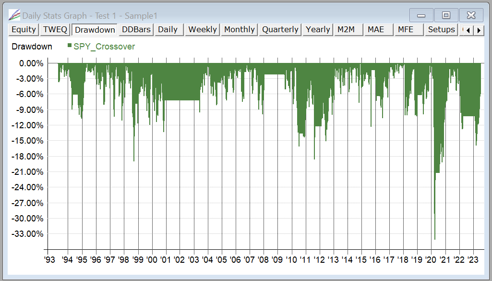Click the Daily Stats Graph window icon
492x281 pixels.
click(14, 15)
